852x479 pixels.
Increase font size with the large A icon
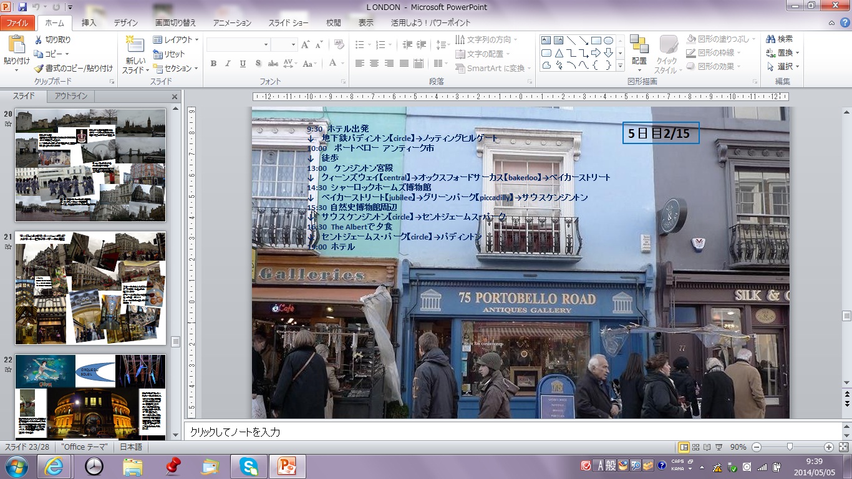305,45
